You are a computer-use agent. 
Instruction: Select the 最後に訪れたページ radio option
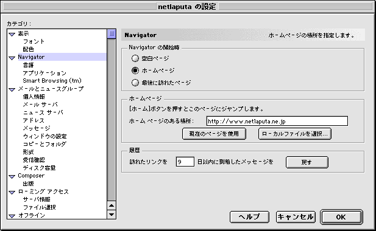[135, 83]
